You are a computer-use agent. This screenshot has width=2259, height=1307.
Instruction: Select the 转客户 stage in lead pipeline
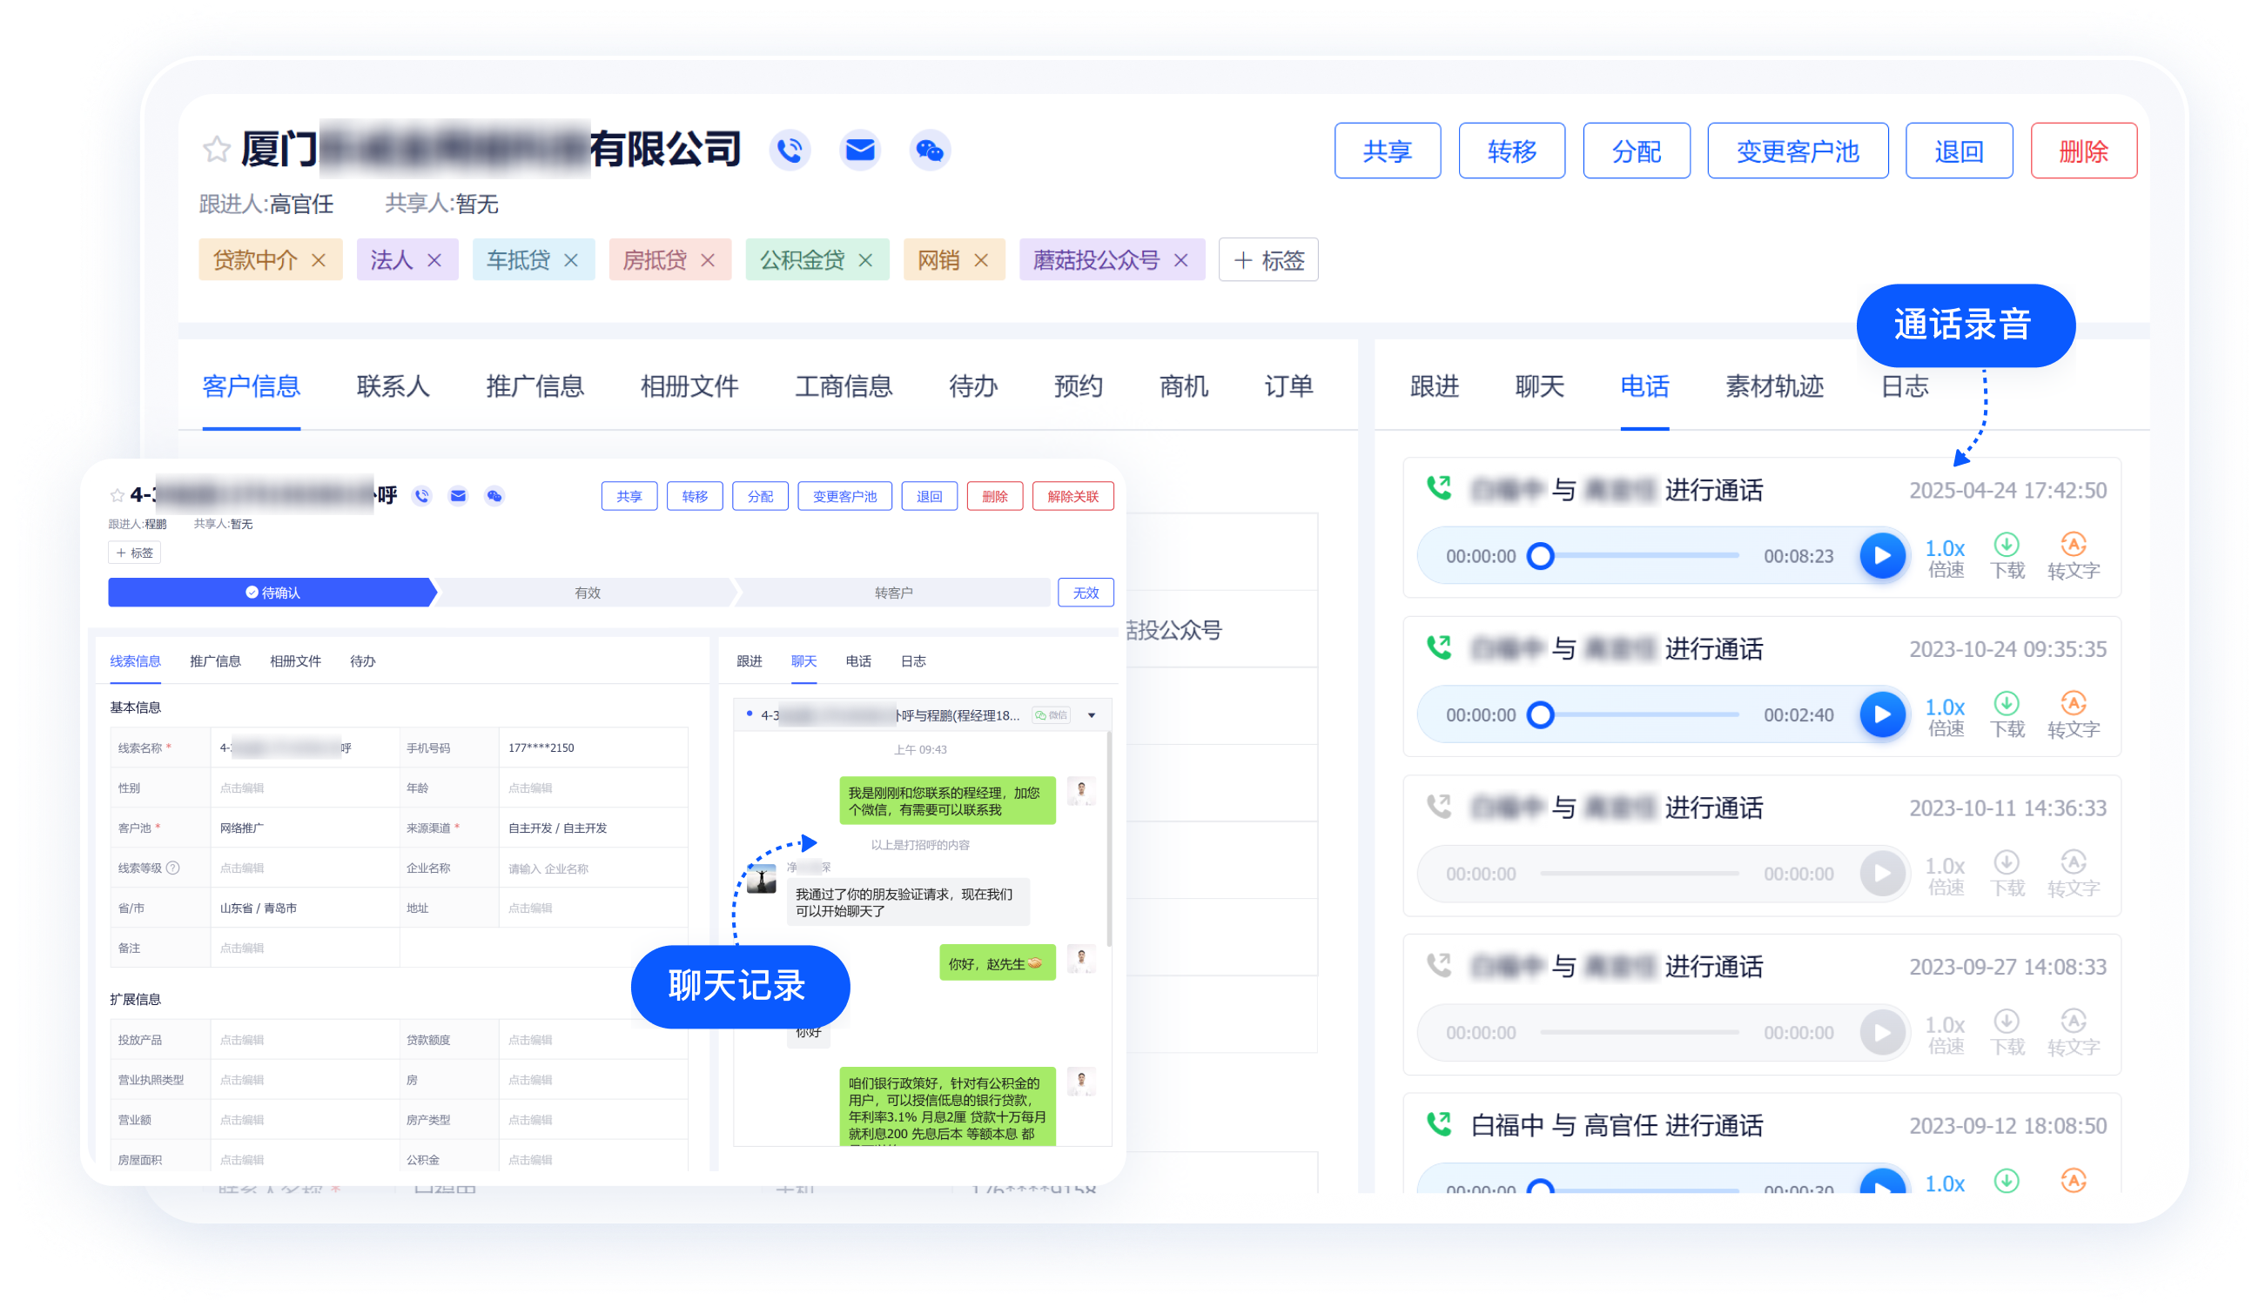point(893,593)
